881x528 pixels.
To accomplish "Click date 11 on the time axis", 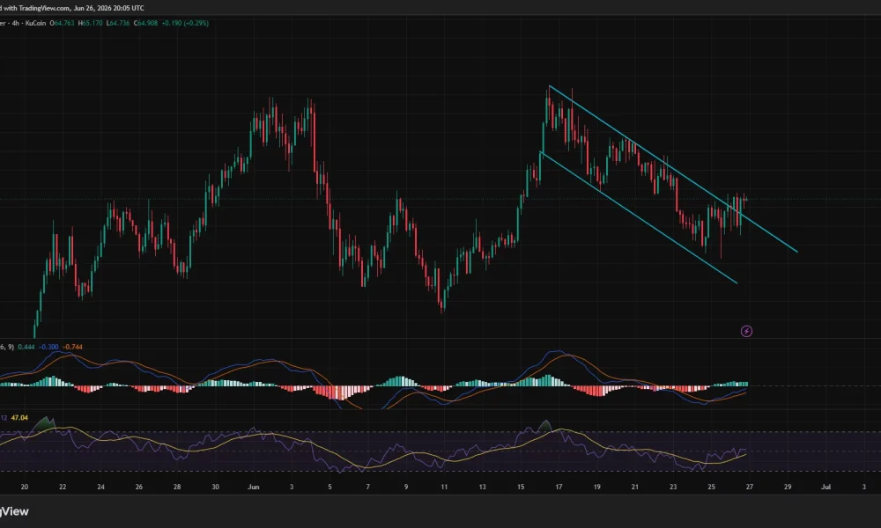I will [x=444, y=487].
